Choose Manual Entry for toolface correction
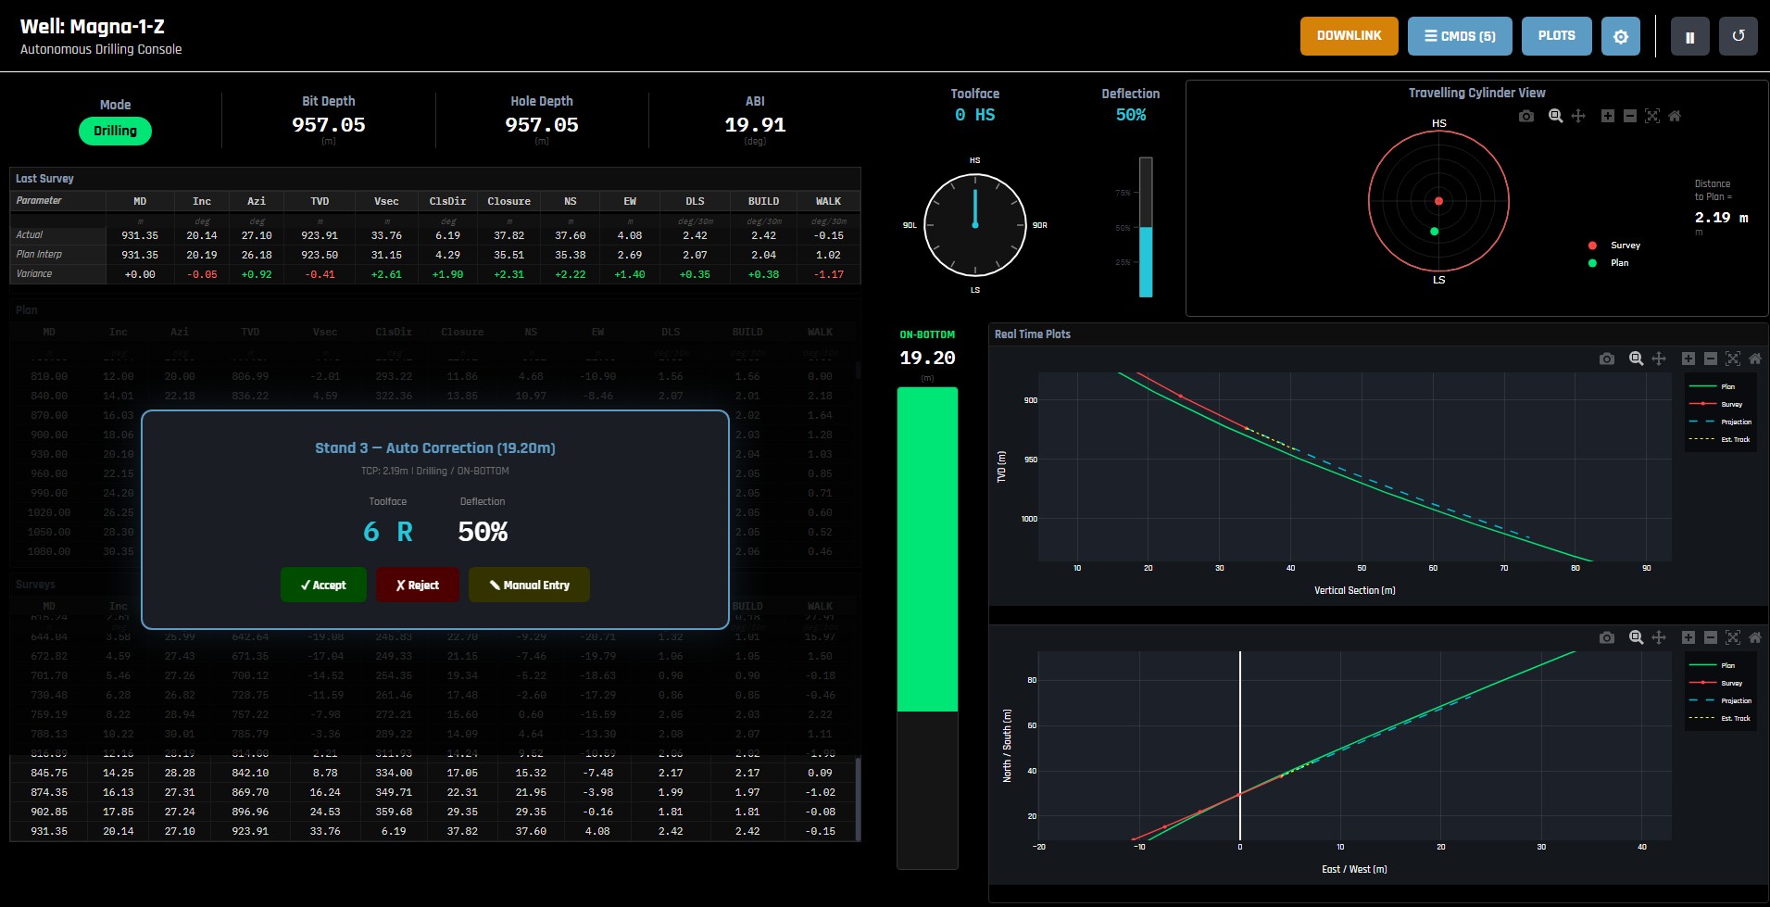This screenshot has width=1770, height=907. point(529,585)
